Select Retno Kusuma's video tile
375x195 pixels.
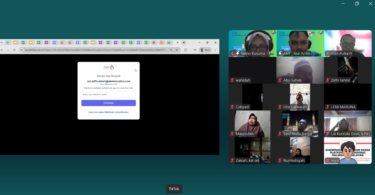[253, 43]
